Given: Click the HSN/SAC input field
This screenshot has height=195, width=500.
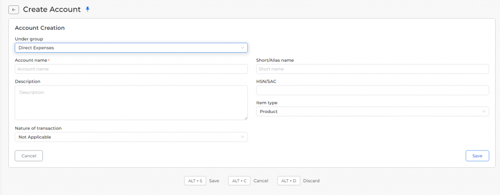Looking at the screenshot, I should (x=373, y=90).
